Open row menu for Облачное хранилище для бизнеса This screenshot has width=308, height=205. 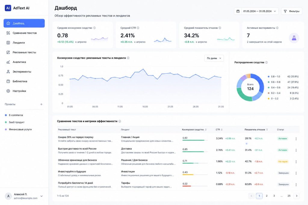coord(296,162)
